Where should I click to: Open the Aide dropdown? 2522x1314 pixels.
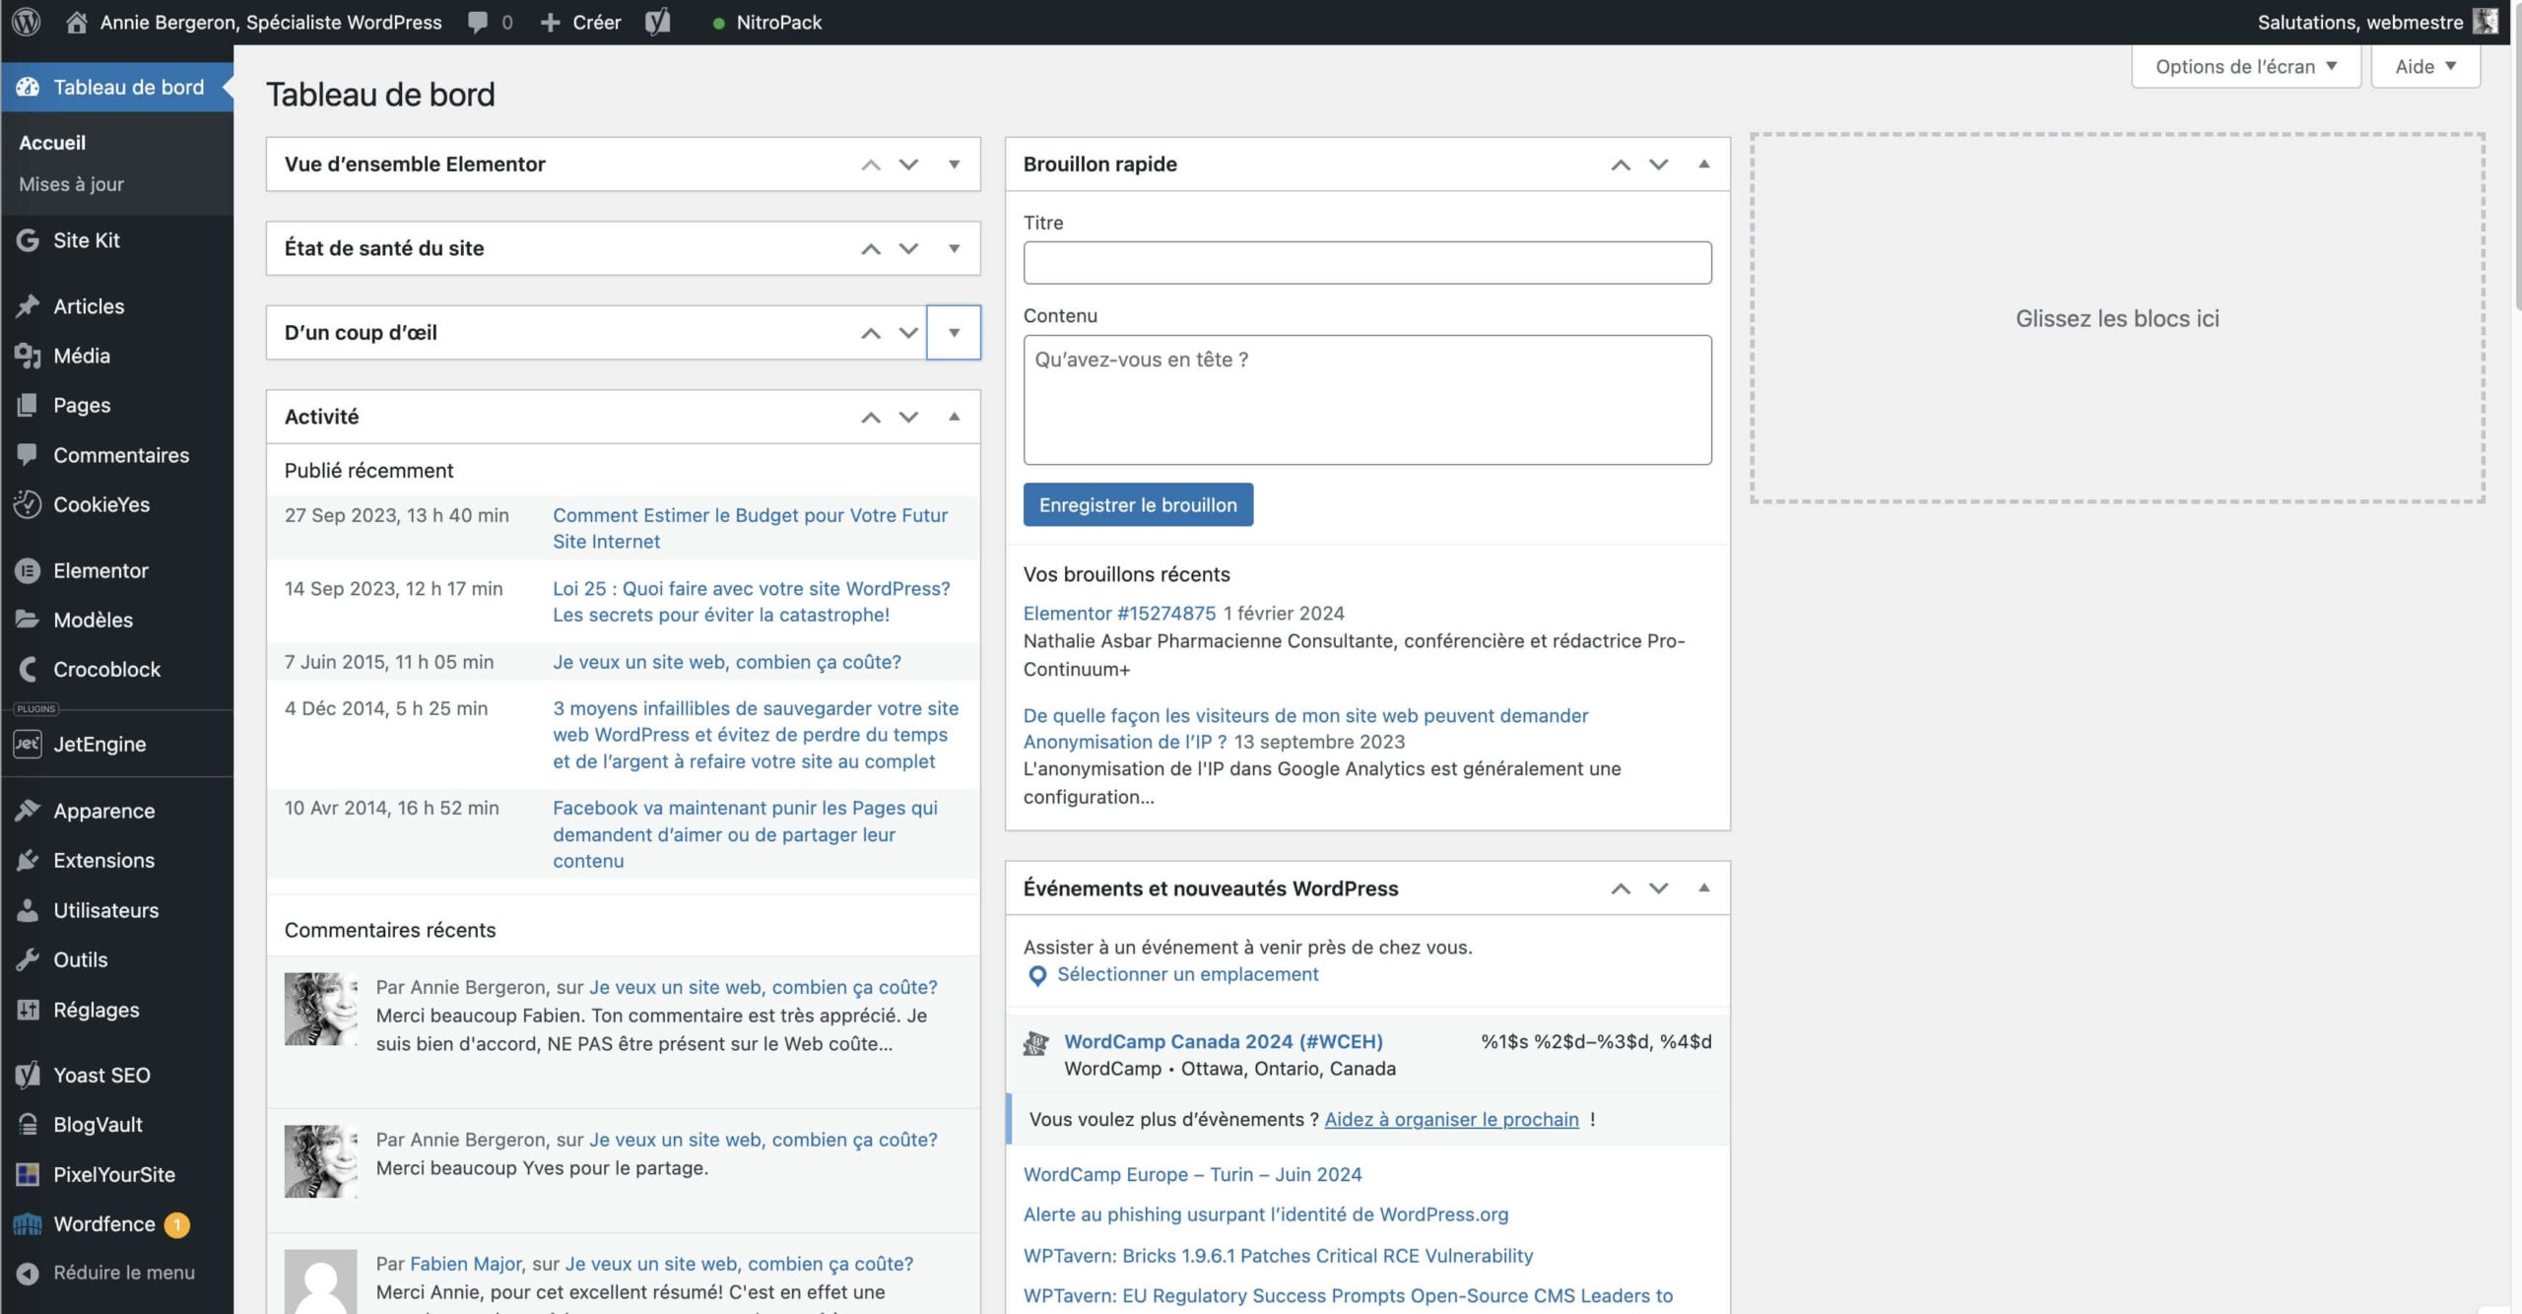pyautogui.click(x=2425, y=66)
